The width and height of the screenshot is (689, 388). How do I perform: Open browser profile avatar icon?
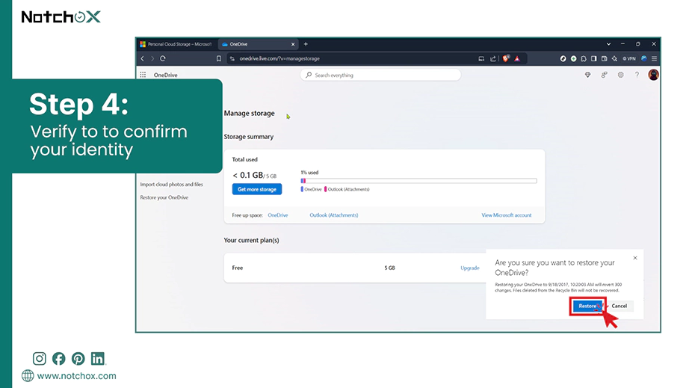644,58
